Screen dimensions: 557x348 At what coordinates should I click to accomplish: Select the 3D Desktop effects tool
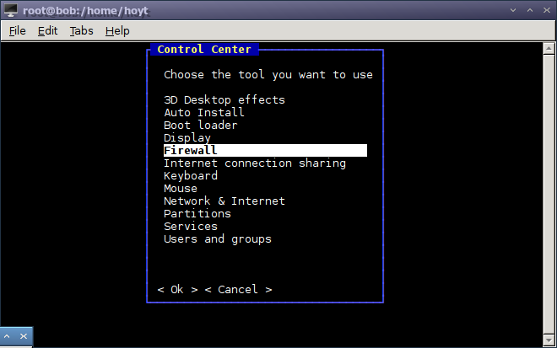pos(224,99)
